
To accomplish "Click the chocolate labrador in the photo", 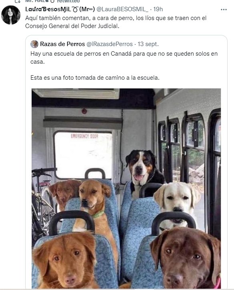I will tap(186, 258).
